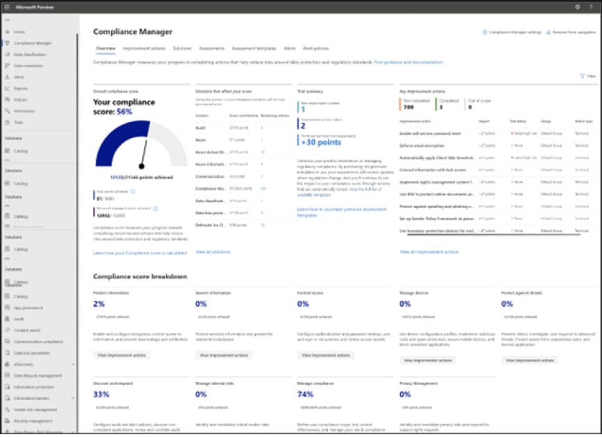Click the Home icon in sidebar
602x437 pixels.
click(x=8, y=31)
